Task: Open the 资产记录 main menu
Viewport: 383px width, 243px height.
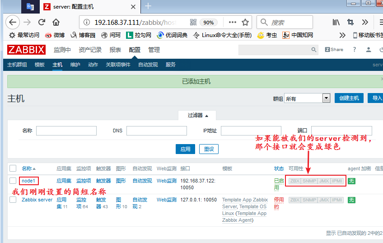Action: click(x=90, y=50)
